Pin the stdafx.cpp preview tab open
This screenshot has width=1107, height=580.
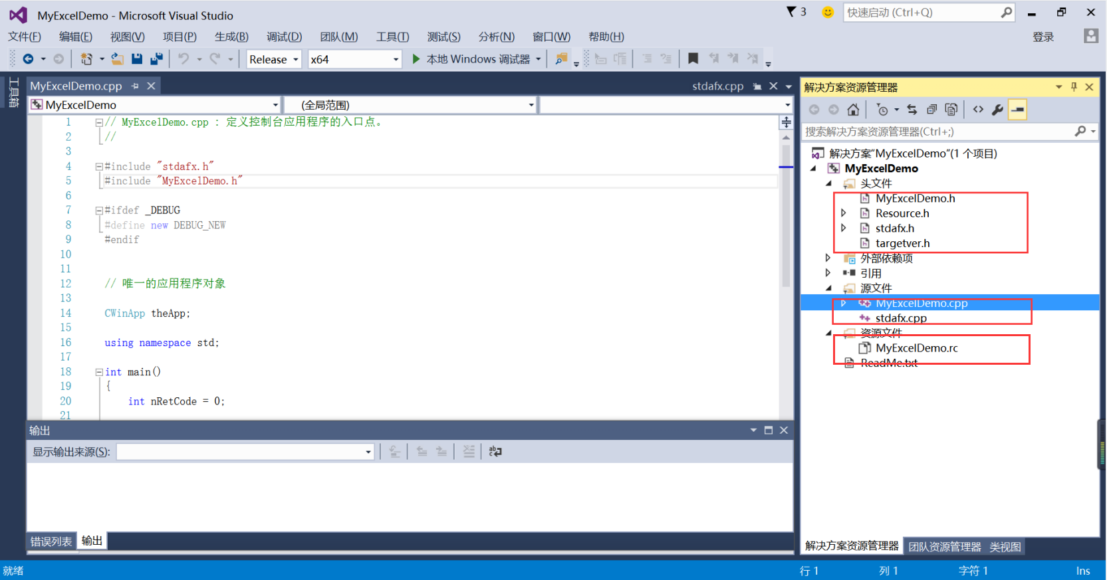coord(757,86)
